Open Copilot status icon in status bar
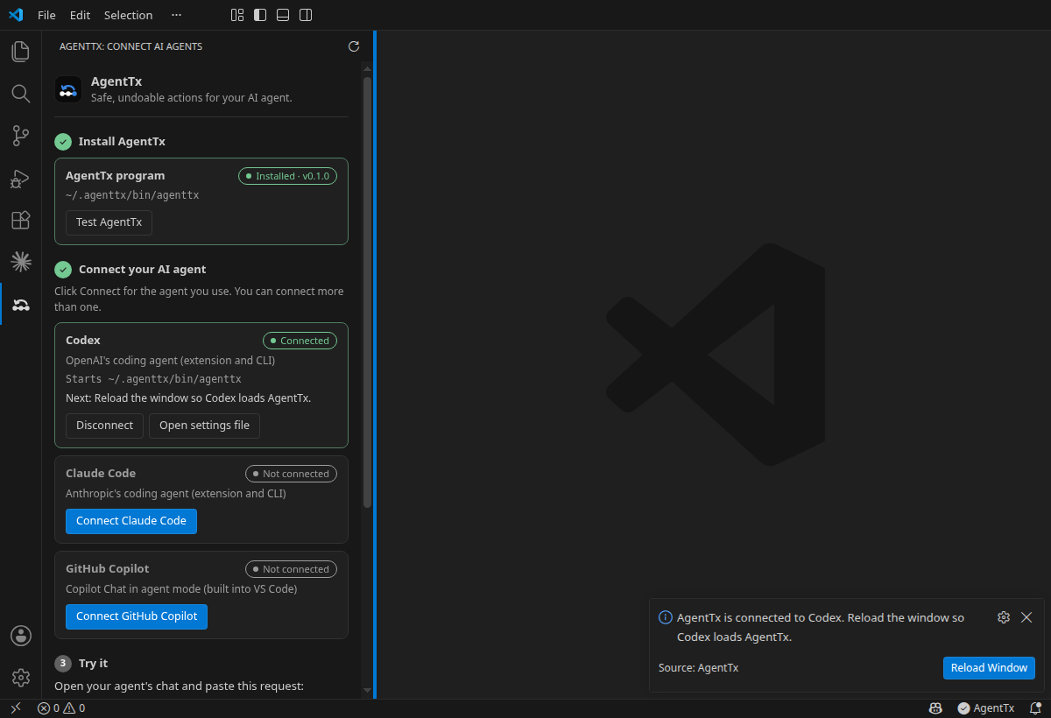Viewport: 1051px width, 718px height. point(935,708)
